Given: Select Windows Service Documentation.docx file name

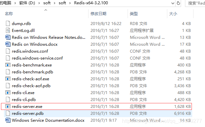Looking at the screenshot, I should [48, 120].
